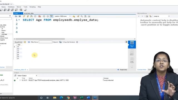Open the Tools menu
Image resolution: width=178 pixels, height=100 pixels.
25,7
